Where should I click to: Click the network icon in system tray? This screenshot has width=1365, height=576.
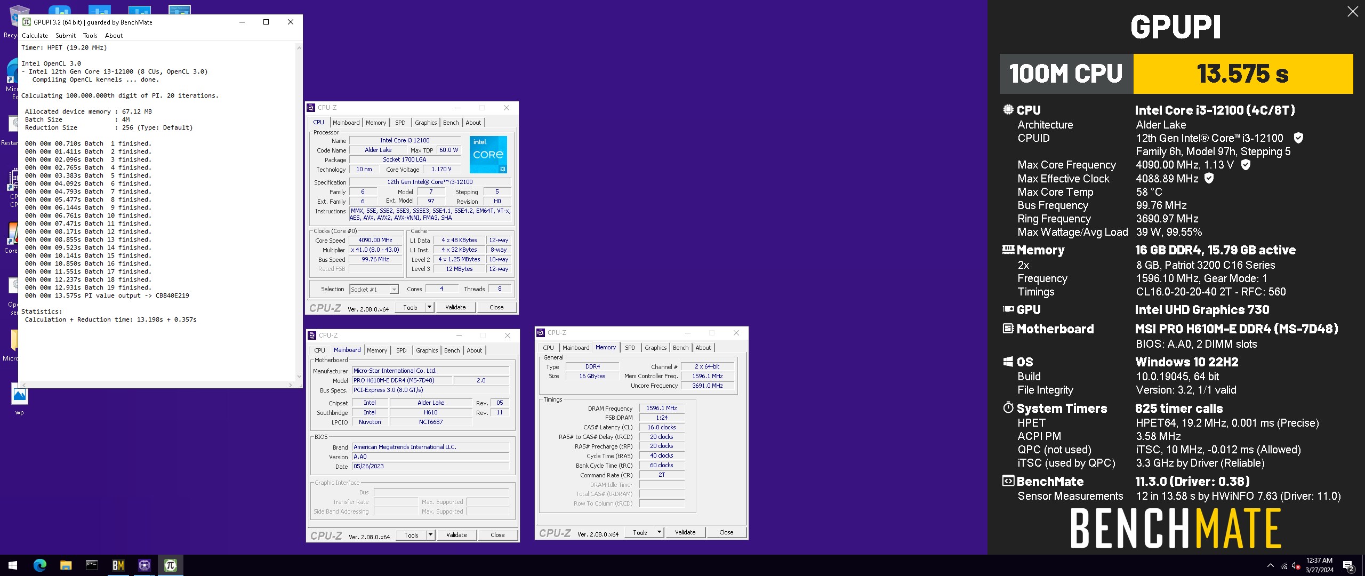click(x=1284, y=566)
